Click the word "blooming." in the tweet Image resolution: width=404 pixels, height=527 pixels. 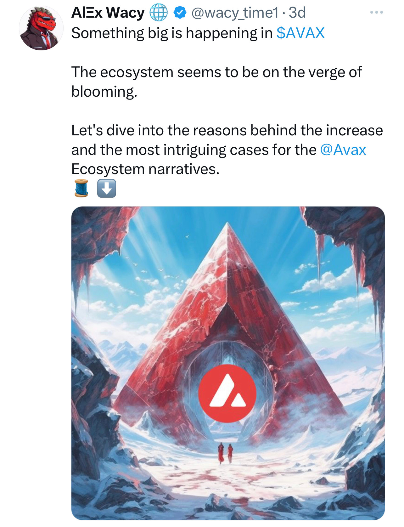coord(104,92)
